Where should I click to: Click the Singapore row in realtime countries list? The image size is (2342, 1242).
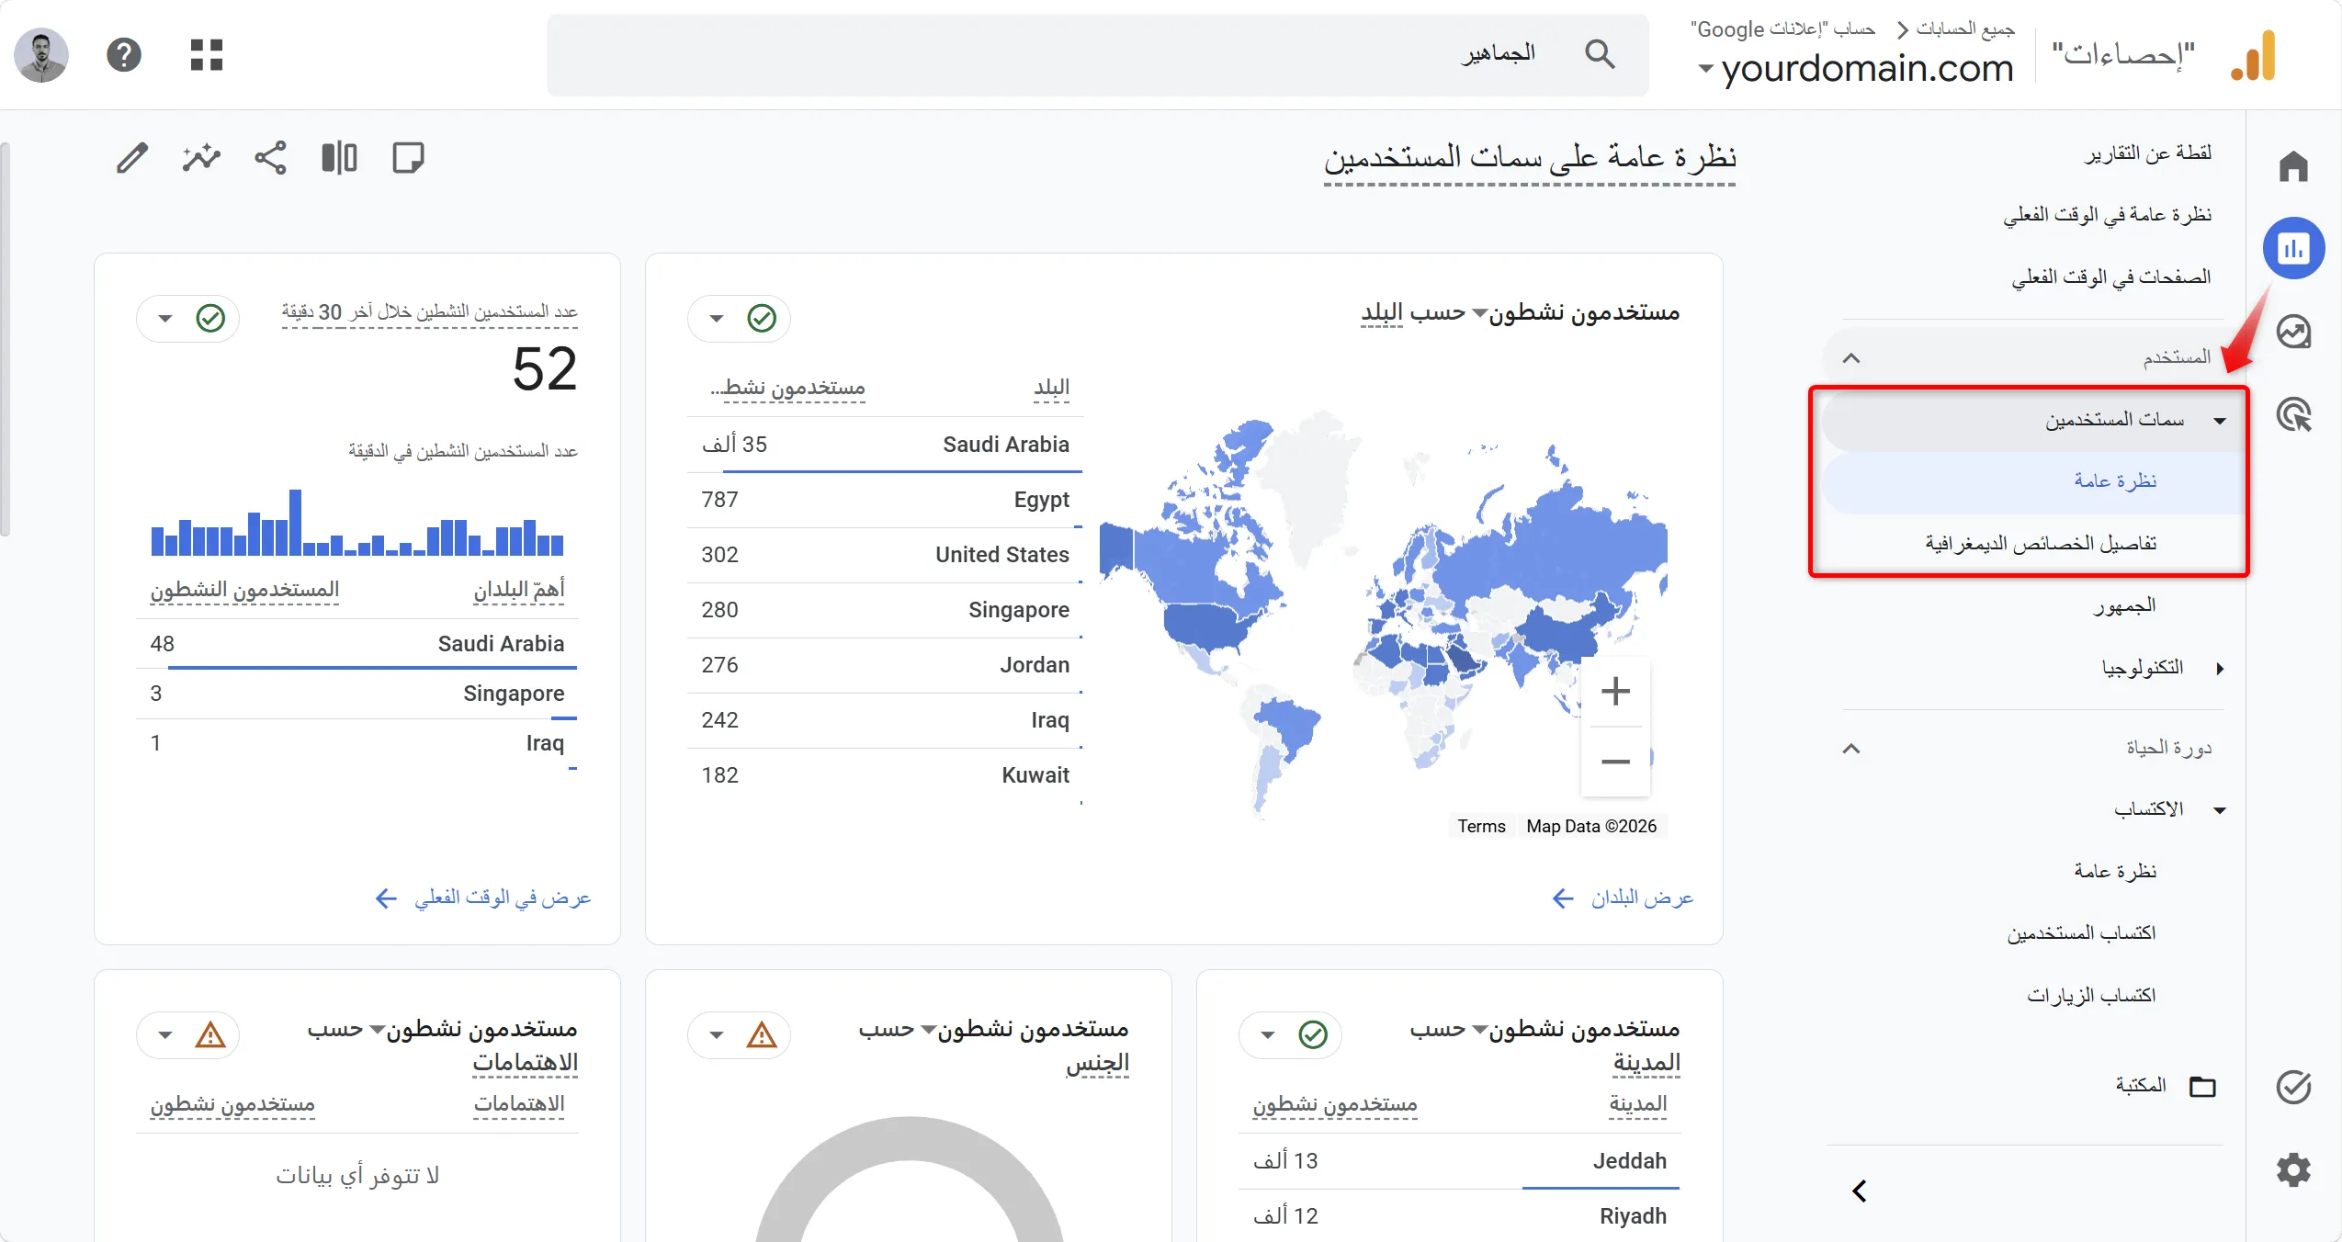(x=357, y=694)
